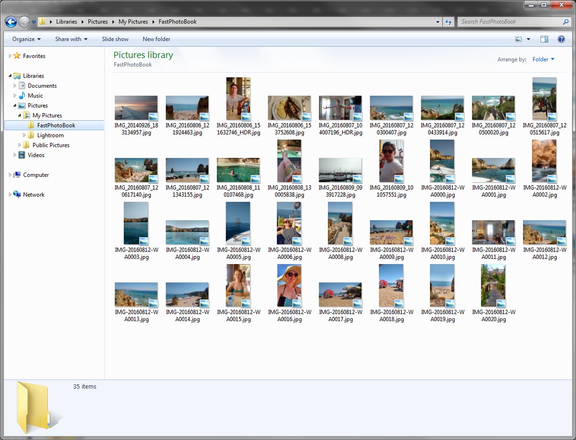This screenshot has height=440, width=576.
Task: Click the Music library icon
Action: point(22,96)
